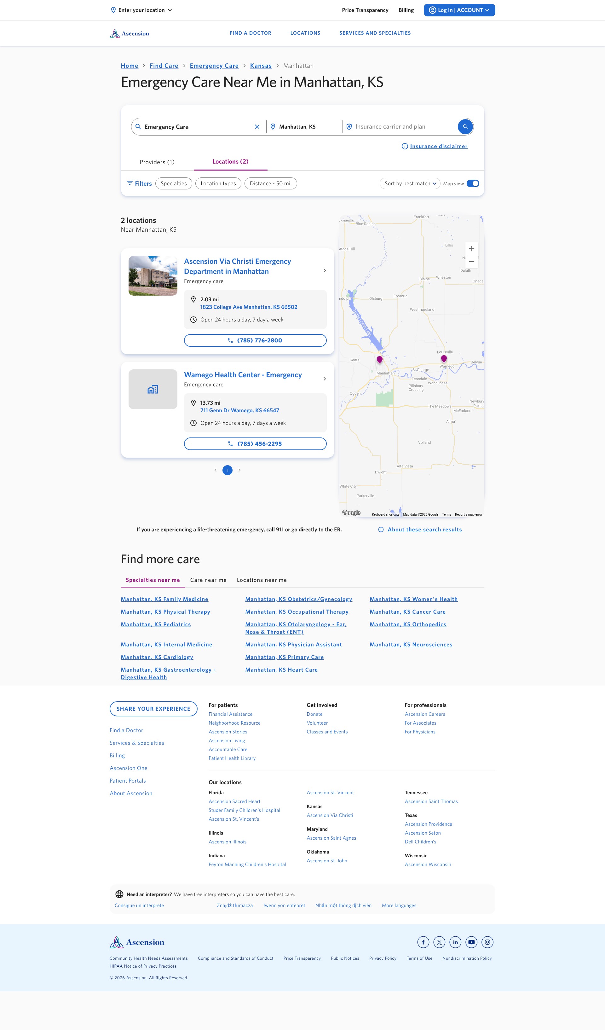Open Manhattan, KS Primary Care link

(x=284, y=657)
